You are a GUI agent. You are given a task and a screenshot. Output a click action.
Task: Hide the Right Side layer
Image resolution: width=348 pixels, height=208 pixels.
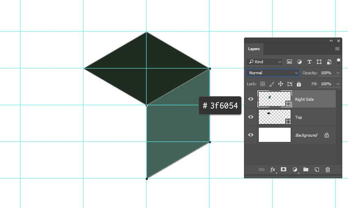[x=251, y=99]
